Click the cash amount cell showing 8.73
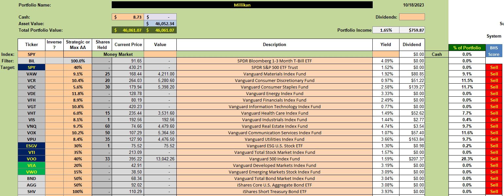This screenshot has width=504, height=196. pyautogui.click(x=128, y=17)
